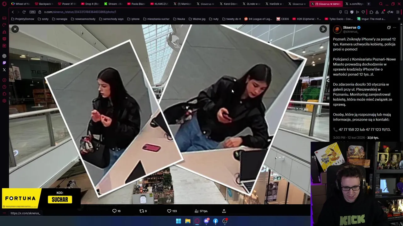The image size is (403, 226).
Task: Open the replies via the comment icon (16)
Action: point(116,211)
